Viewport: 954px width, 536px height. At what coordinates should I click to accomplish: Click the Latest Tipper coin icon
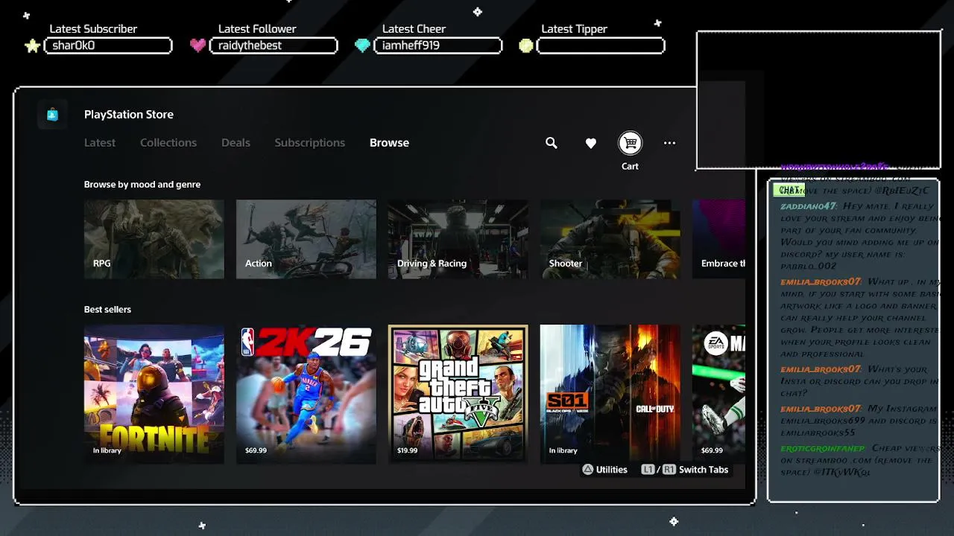[526, 45]
